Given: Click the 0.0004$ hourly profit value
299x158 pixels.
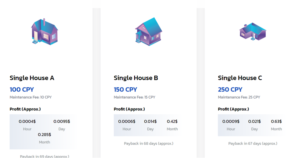Looking at the screenshot, I should [x=27, y=121].
